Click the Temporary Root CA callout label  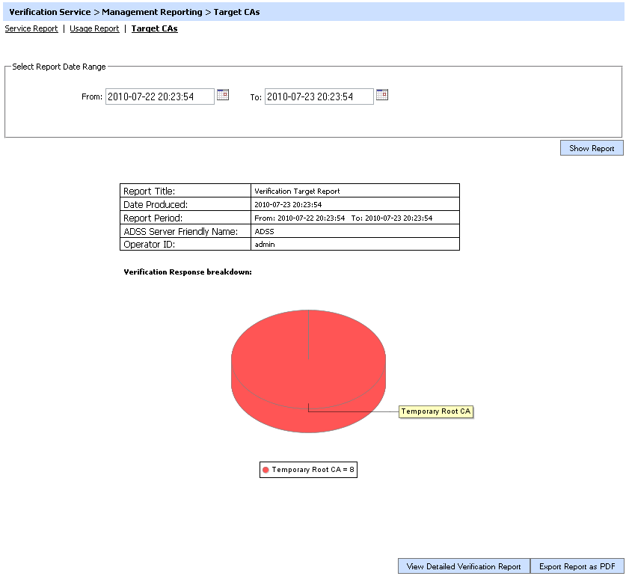[x=436, y=411]
